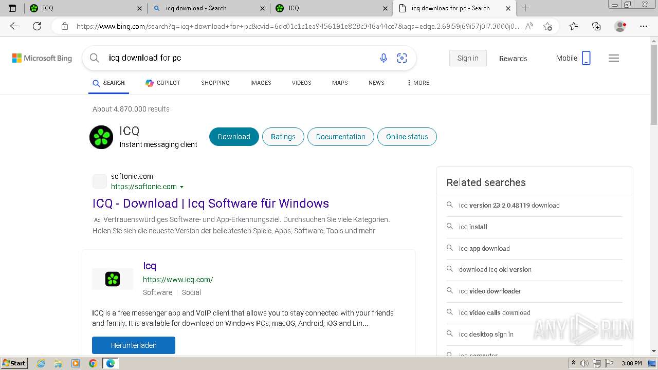
Task: Open a new tab with plus icon
Action: click(525, 8)
